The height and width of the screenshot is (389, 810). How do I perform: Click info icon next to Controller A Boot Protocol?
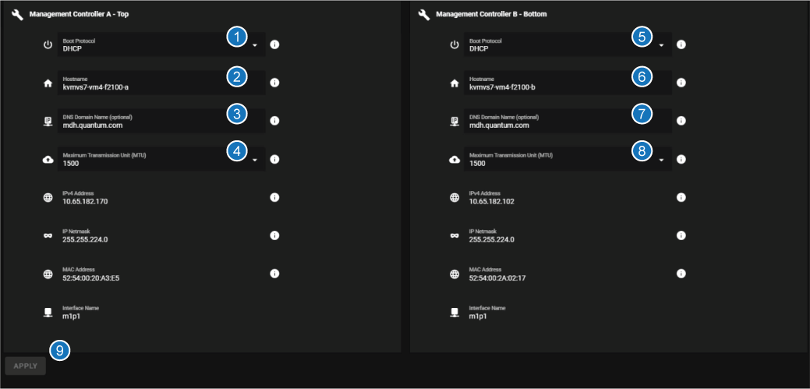pos(274,44)
